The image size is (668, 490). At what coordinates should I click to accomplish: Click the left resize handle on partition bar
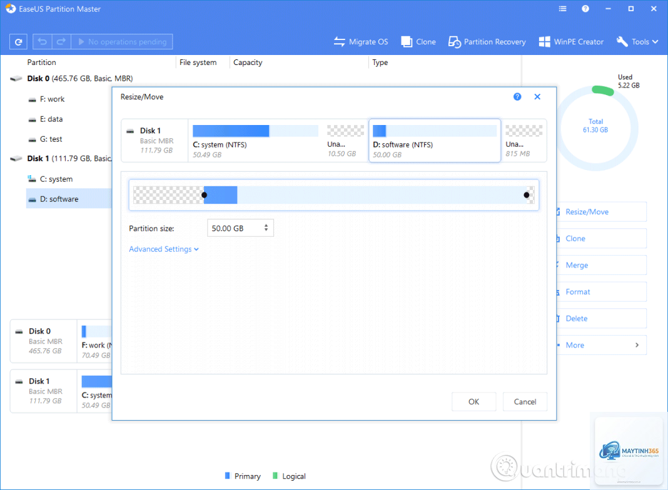(x=204, y=195)
